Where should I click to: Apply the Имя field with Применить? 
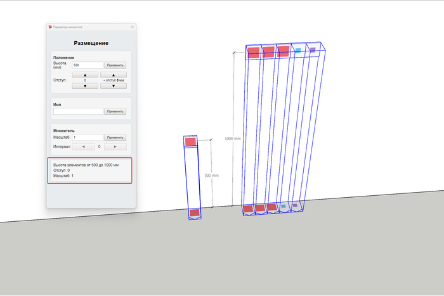tap(115, 112)
